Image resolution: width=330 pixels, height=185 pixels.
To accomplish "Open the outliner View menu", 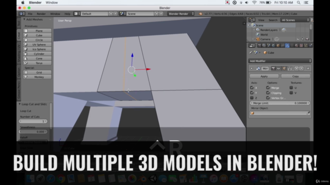I will pyautogui.click(x=261, y=20).
